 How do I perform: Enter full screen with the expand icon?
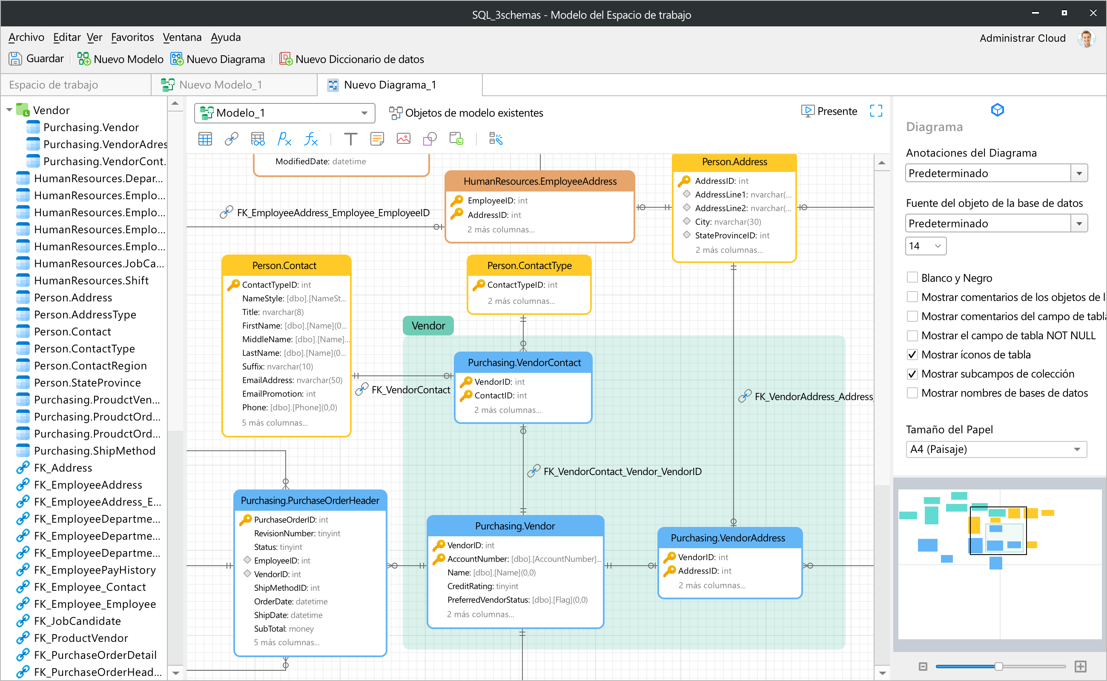876,111
